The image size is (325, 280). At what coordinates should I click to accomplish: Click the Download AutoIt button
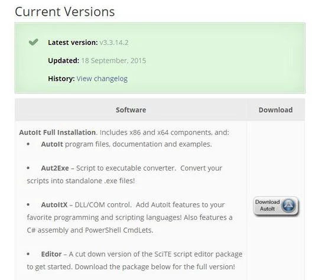pyautogui.click(x=276, y=206)
